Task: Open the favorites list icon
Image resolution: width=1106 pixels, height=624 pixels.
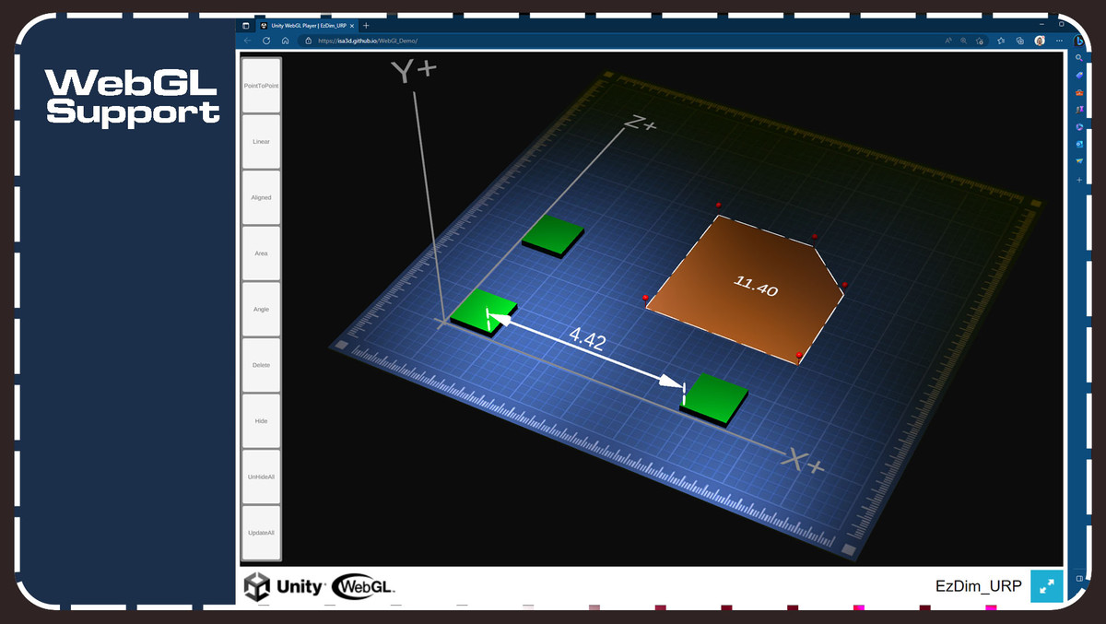Action: click(x=1001, y=41)
